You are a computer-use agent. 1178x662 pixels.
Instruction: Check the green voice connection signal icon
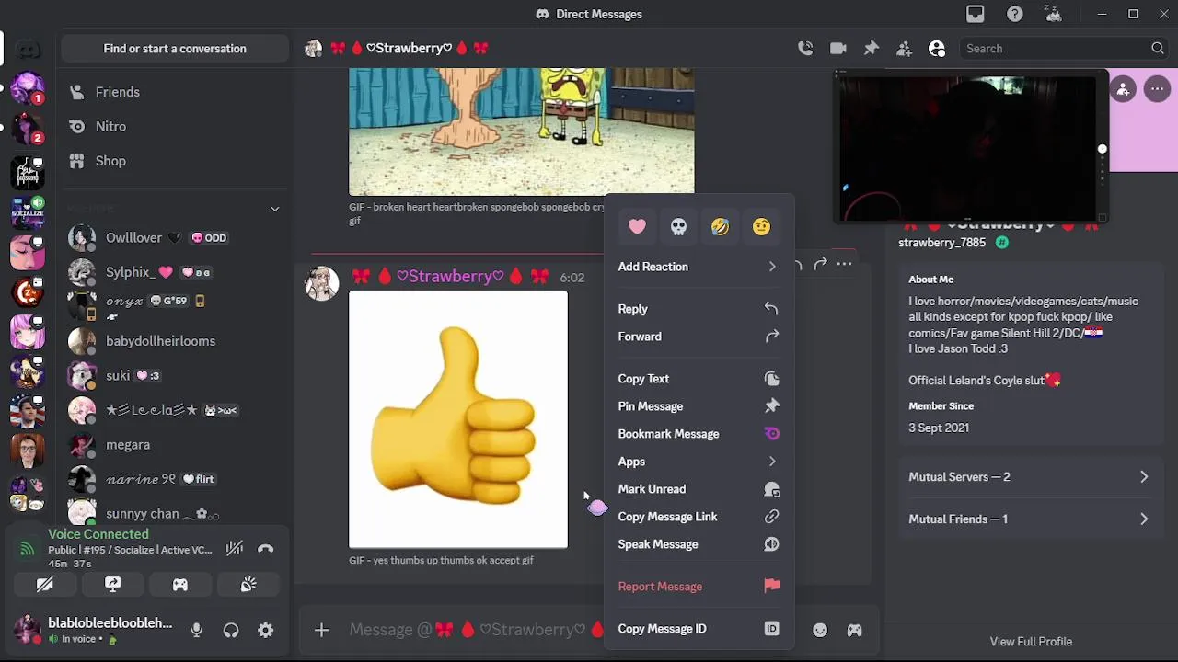tap(28, 549)
